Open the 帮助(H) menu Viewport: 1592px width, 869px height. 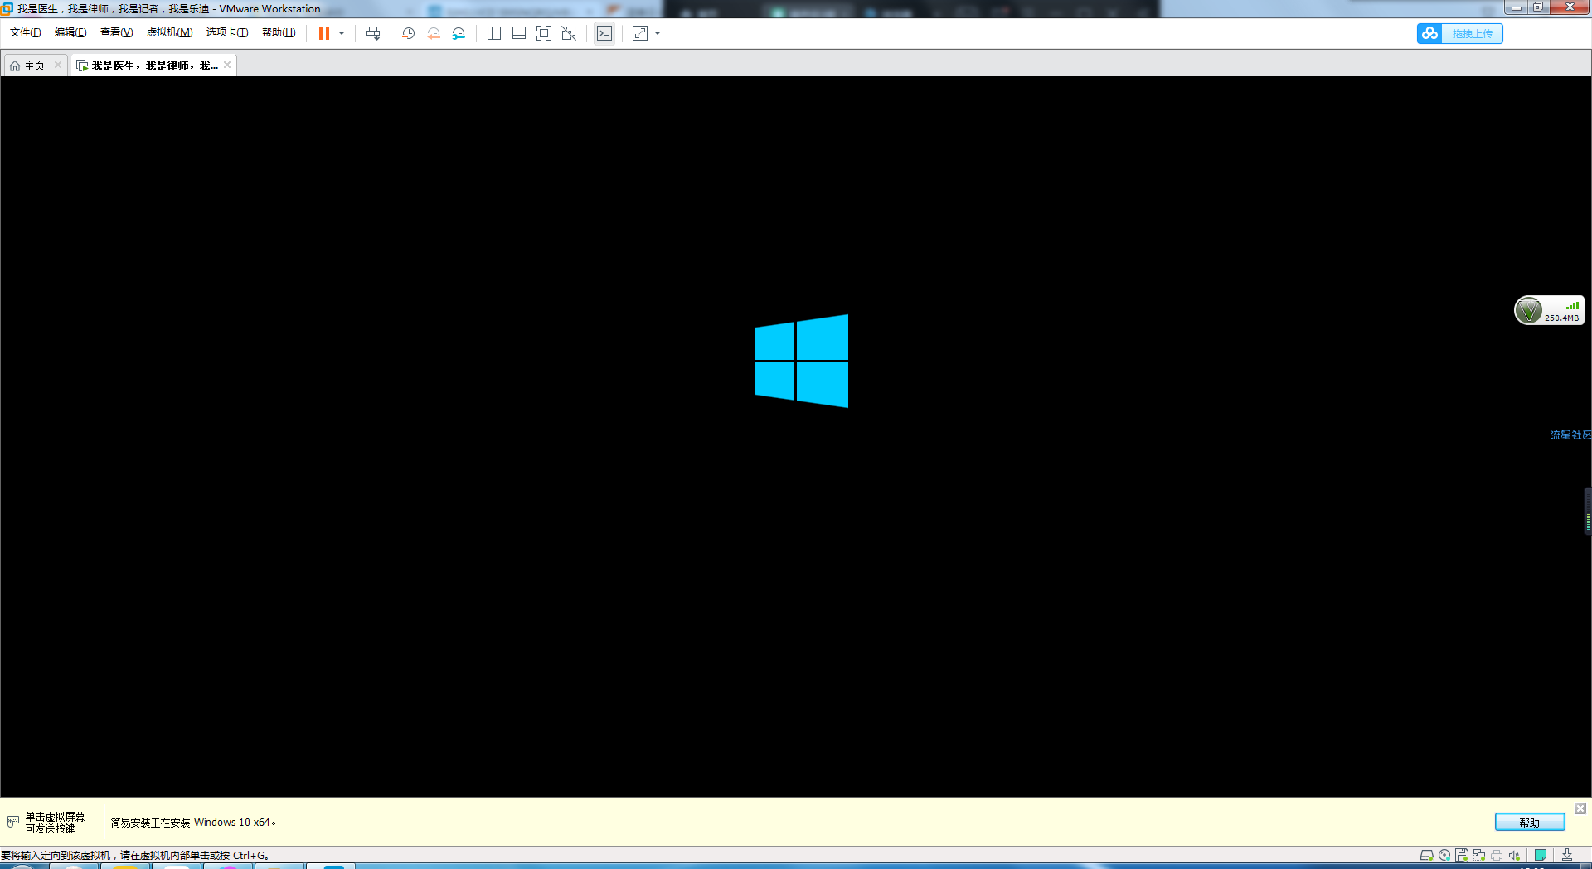click(279, 32)
